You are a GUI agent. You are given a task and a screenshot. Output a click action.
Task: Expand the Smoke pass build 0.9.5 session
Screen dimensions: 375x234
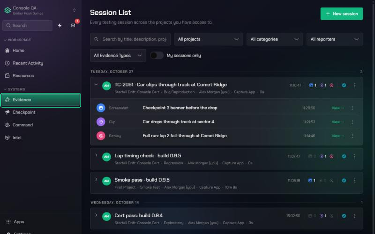point(96,179)
